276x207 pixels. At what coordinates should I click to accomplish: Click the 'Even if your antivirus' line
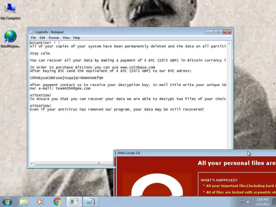[117, 109]
